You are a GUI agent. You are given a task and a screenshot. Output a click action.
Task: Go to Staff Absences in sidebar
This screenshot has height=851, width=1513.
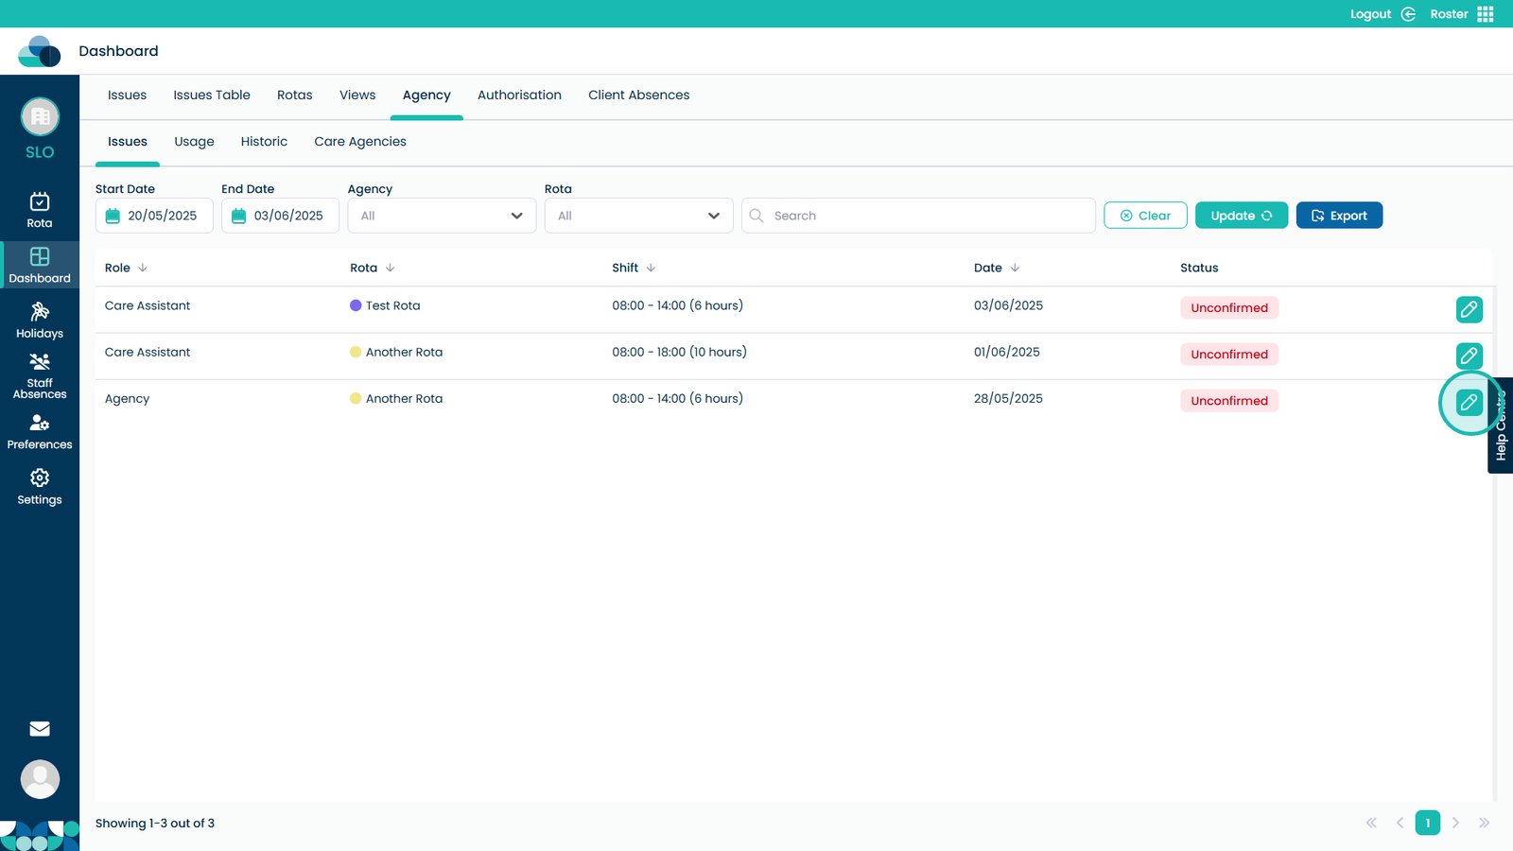click(40, 375)
